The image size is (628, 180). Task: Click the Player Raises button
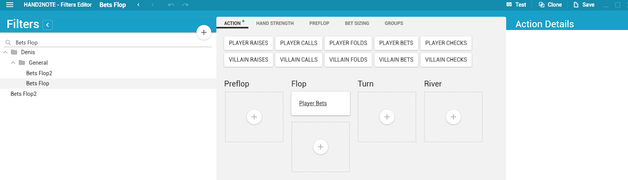(248, 43)
